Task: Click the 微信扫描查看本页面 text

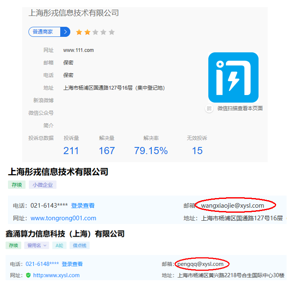Action: pyautogui.click(x=240, y=108)
